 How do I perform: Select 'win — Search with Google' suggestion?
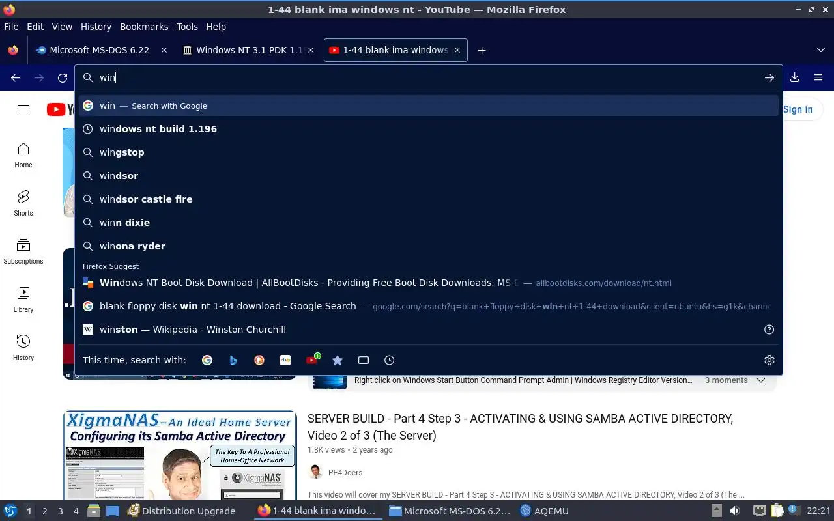429,106
